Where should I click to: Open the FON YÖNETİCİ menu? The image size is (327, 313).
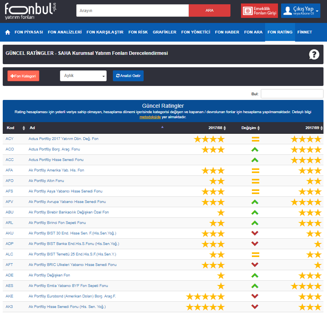click(195, 32)
